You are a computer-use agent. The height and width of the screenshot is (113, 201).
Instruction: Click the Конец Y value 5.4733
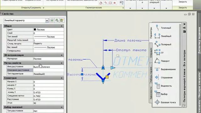[x=48, y=92]
